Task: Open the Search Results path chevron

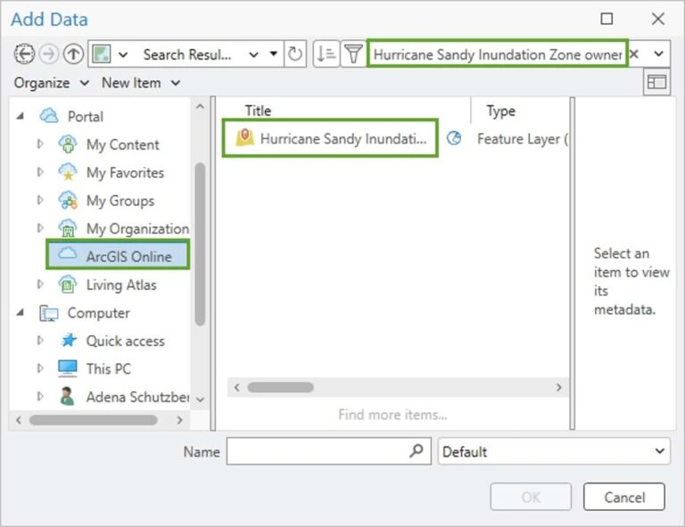Action: coord(253,54)
